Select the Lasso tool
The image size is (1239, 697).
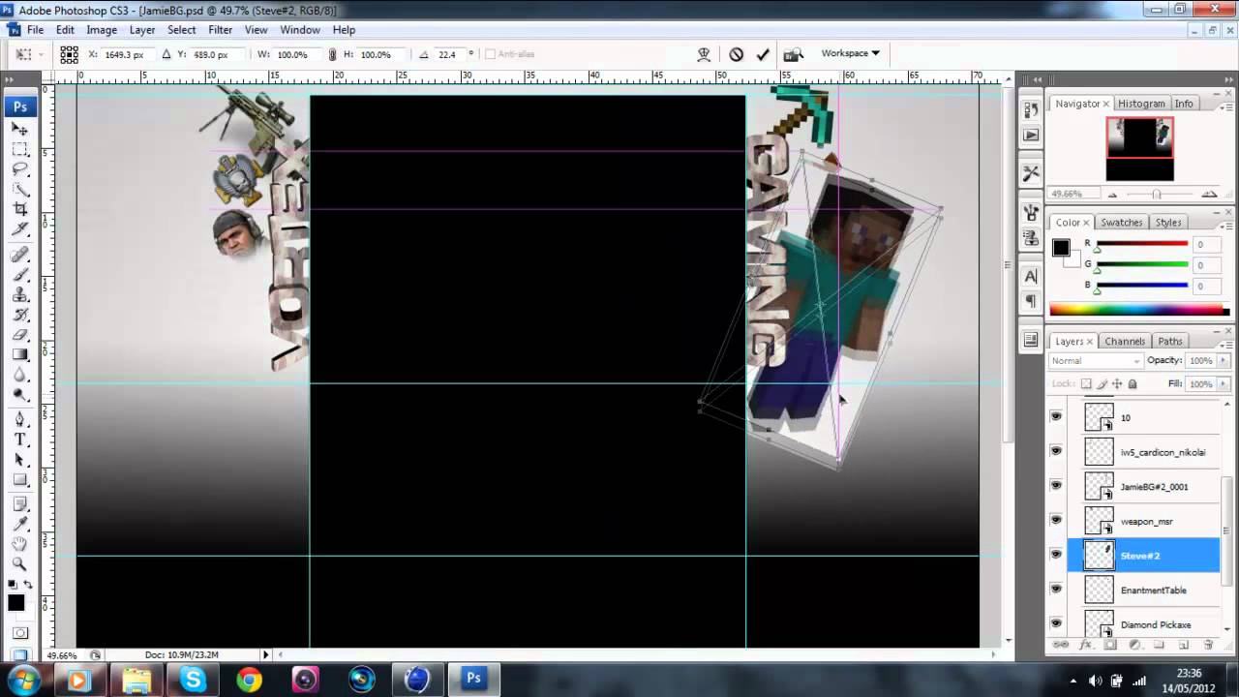pos(19,169)
